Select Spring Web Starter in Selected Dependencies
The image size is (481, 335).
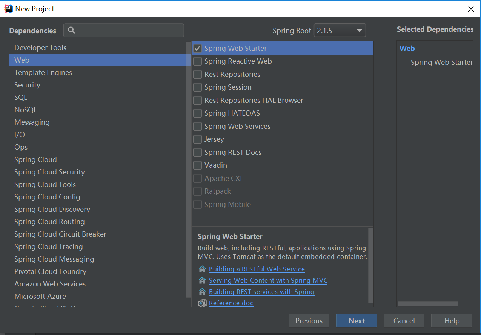tap(442, 62)
